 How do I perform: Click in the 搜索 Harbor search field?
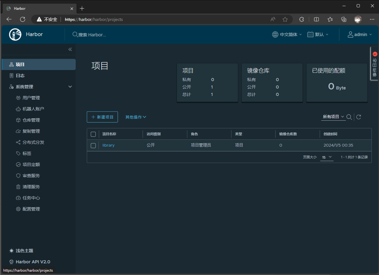tap(92, 35)
